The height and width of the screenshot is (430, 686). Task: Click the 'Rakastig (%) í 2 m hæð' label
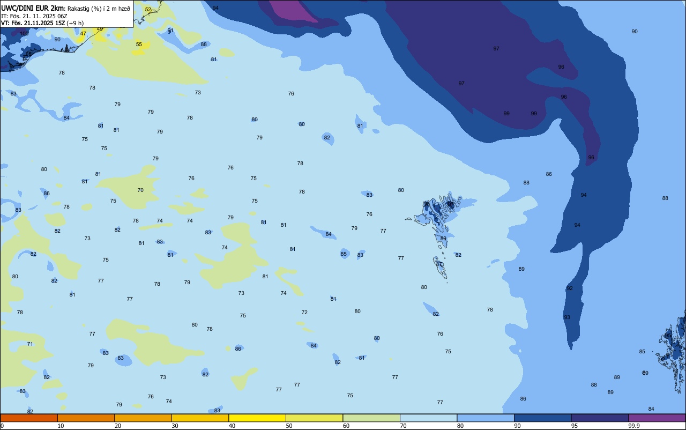pyautogui.click(x=99, y=9)
